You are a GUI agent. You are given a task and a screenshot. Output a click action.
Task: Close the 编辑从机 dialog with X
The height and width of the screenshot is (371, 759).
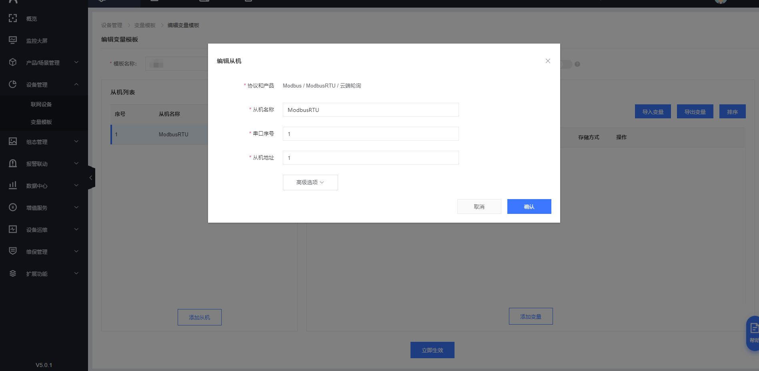click(x=548, y=61)
